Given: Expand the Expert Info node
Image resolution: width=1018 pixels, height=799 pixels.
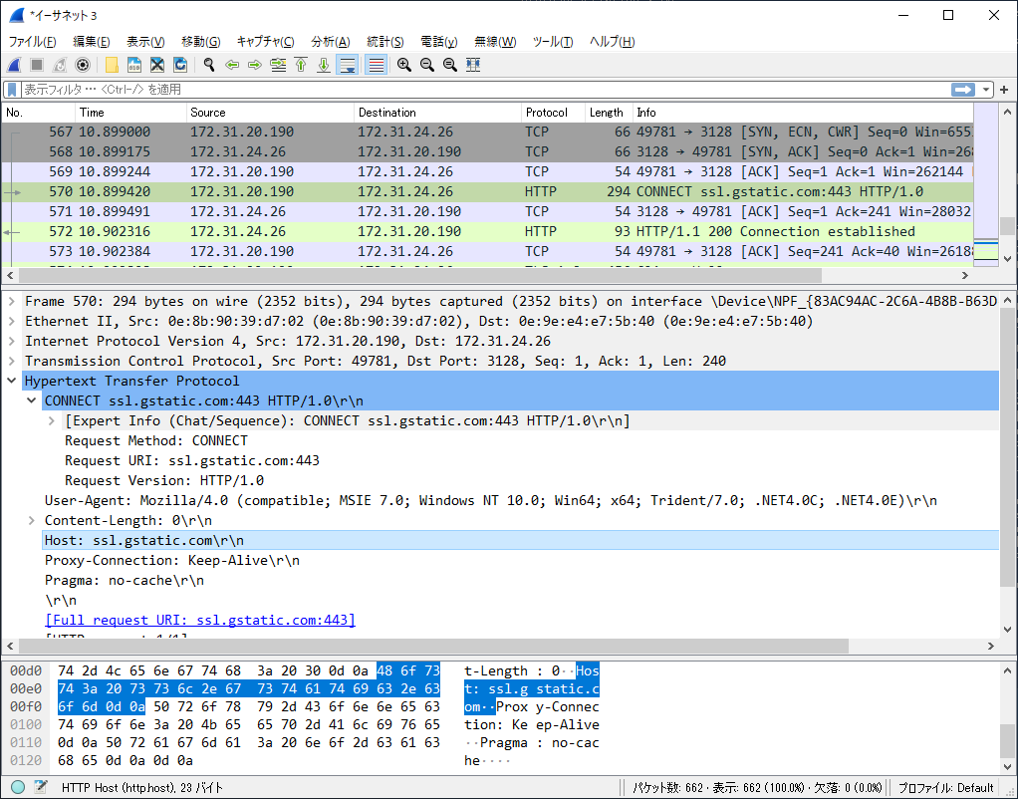Looking at the screenshot, I should (x=51, y=421).
